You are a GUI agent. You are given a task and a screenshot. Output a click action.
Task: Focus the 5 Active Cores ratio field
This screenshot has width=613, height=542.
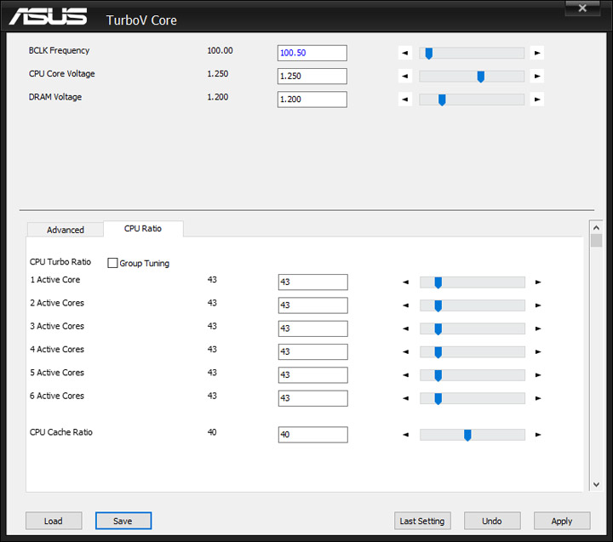(312, 375)
